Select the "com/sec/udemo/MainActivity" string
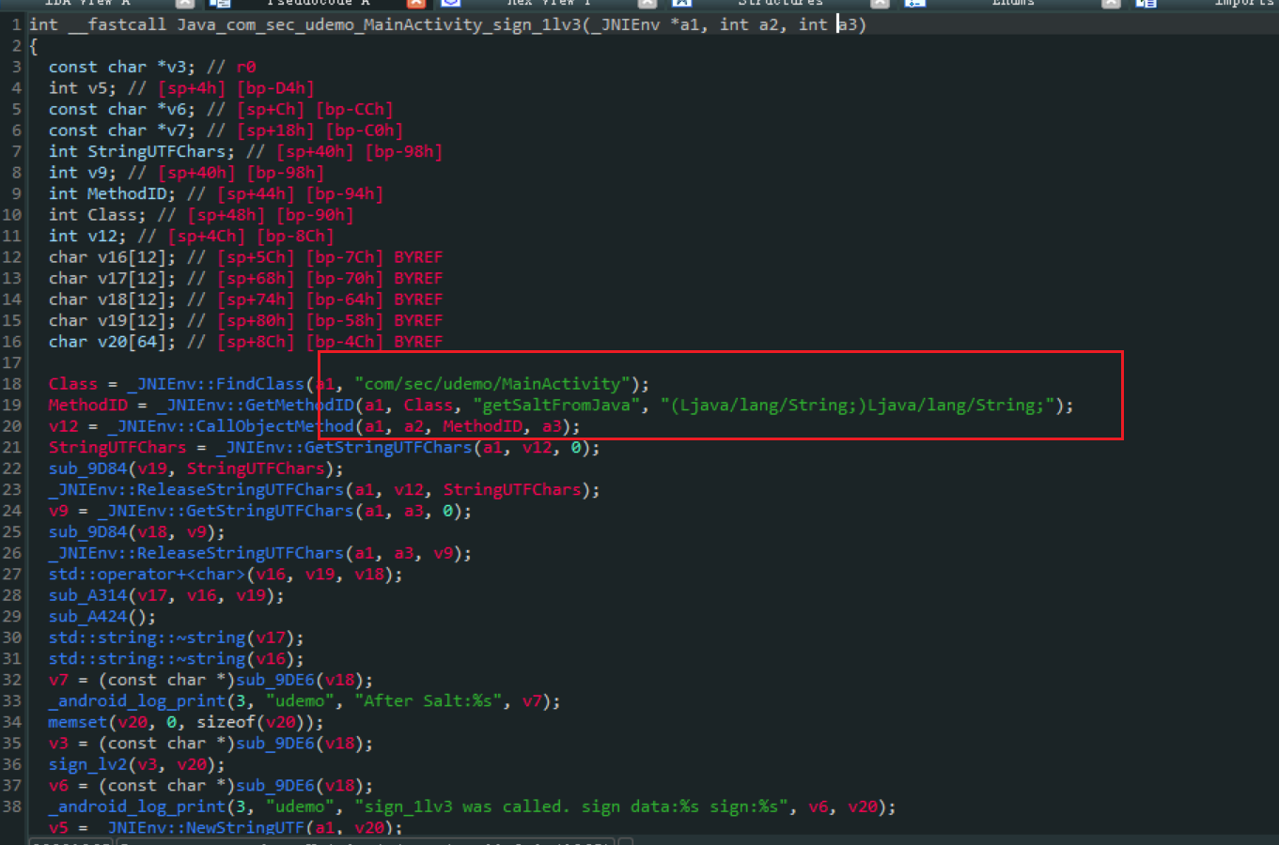 coord(492,384)
